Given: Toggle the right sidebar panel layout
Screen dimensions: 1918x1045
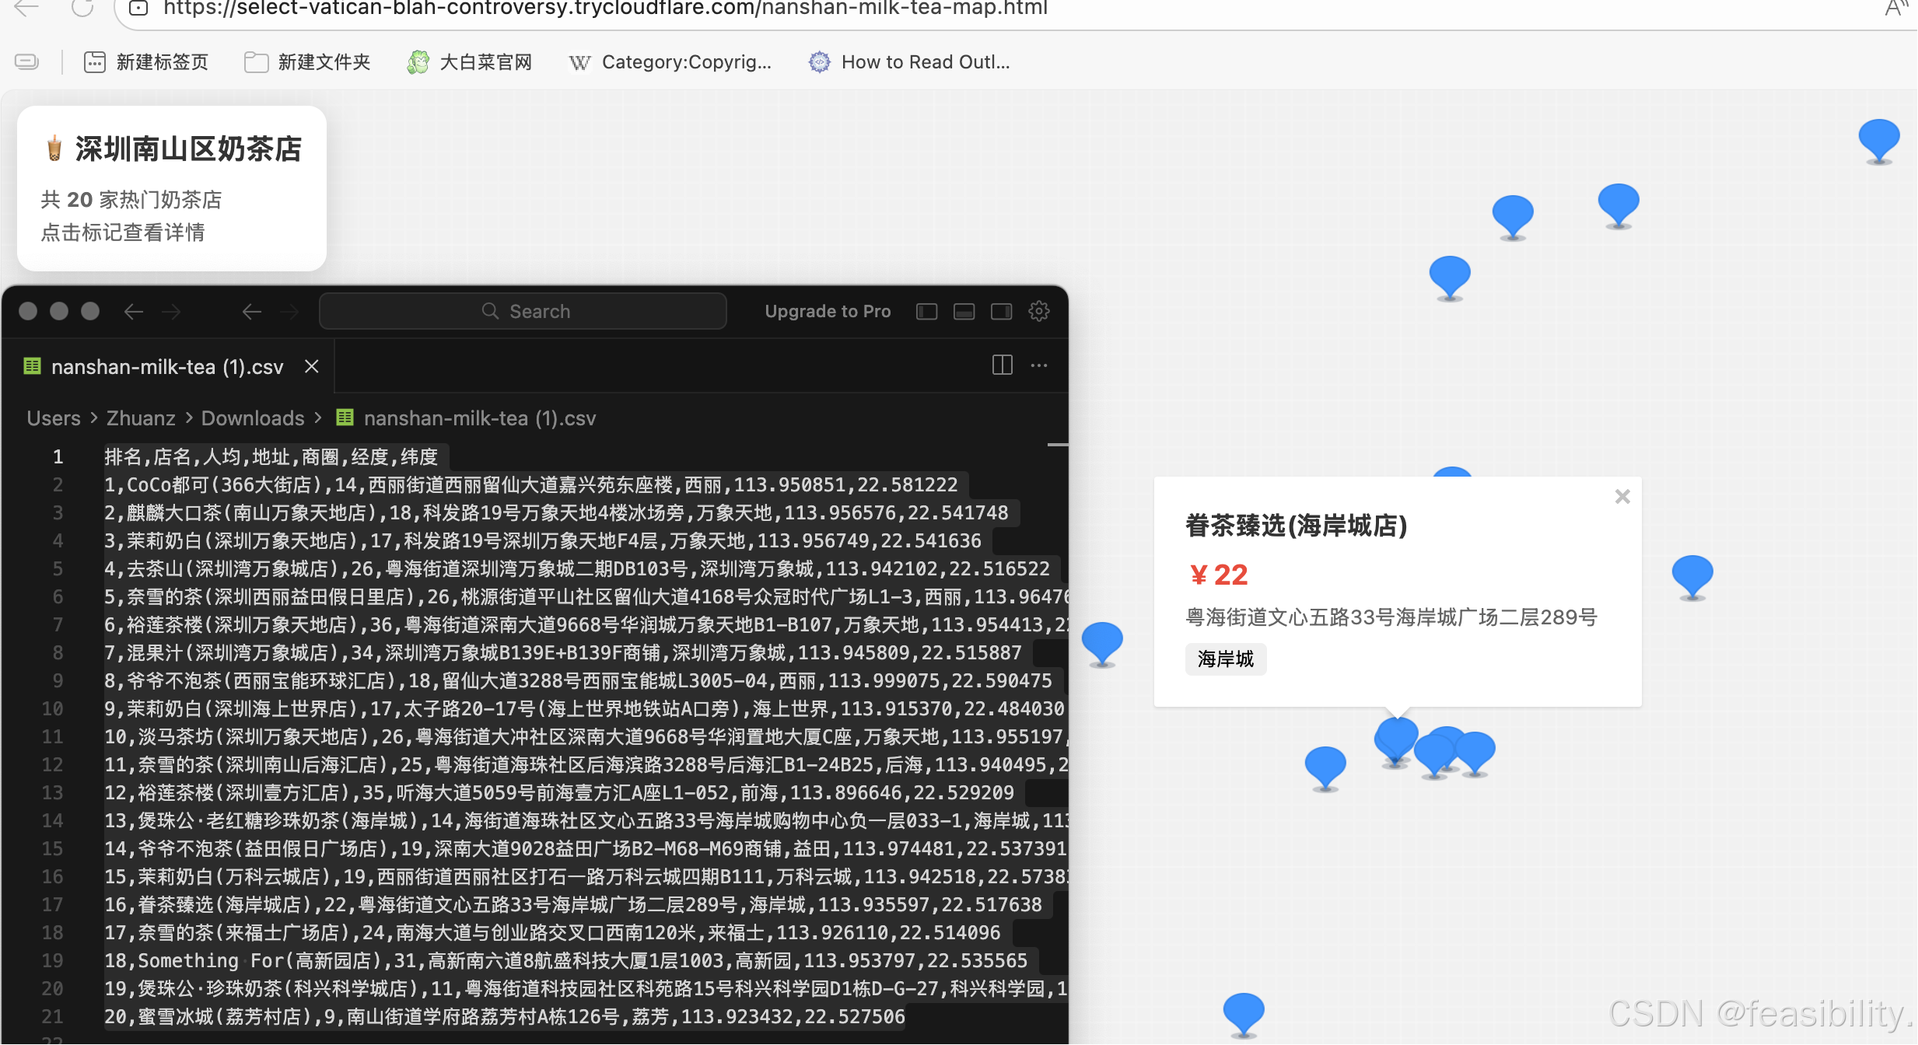Looking at the screenshot, I should (x=1001, y=311).
